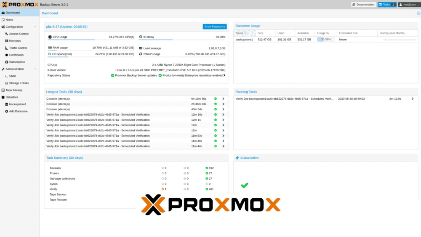The image size is (421, 237).
Task: Open the Tasks list button
Action: [x=386, y=5]
